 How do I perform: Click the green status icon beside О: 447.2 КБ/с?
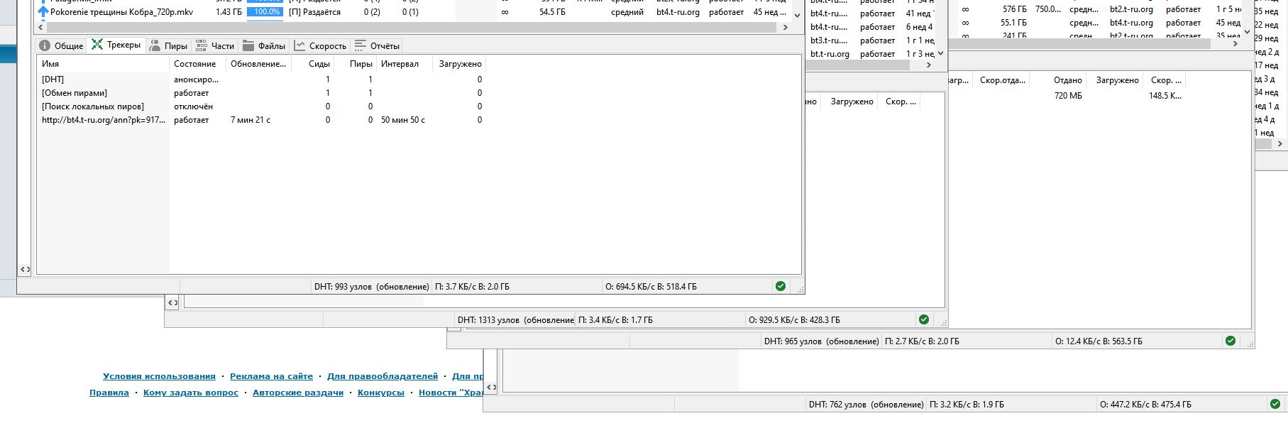point(1275,404)
